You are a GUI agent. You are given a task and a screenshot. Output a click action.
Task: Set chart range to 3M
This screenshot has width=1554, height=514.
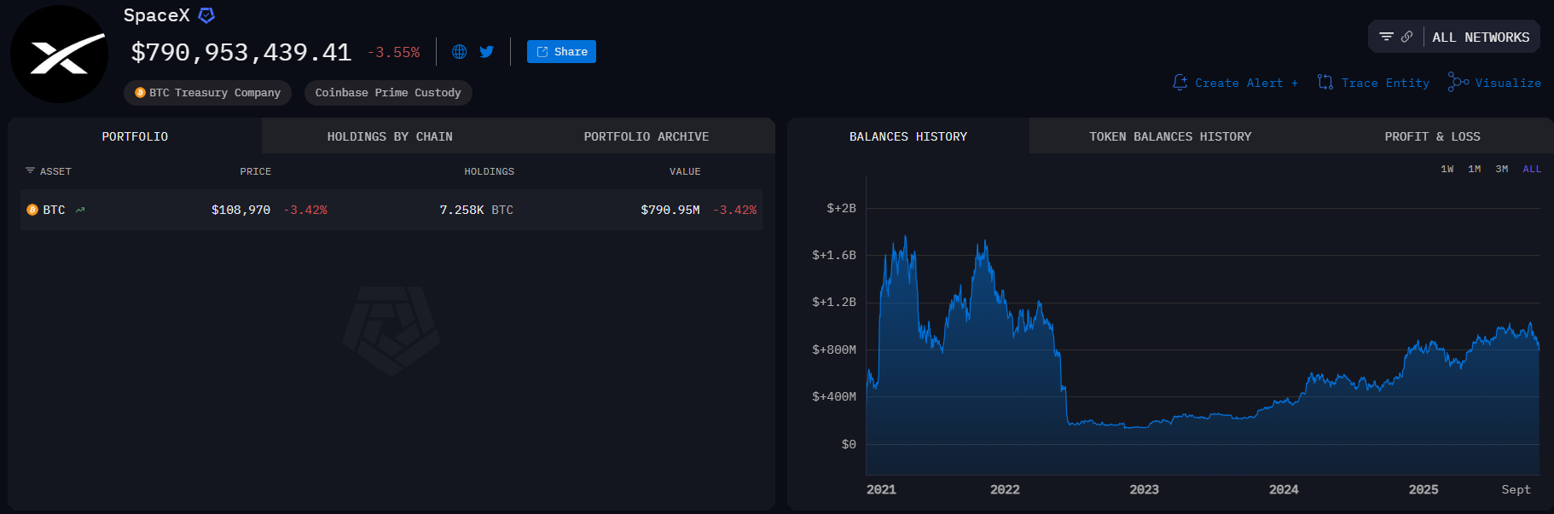click(x=1501, y=169)
